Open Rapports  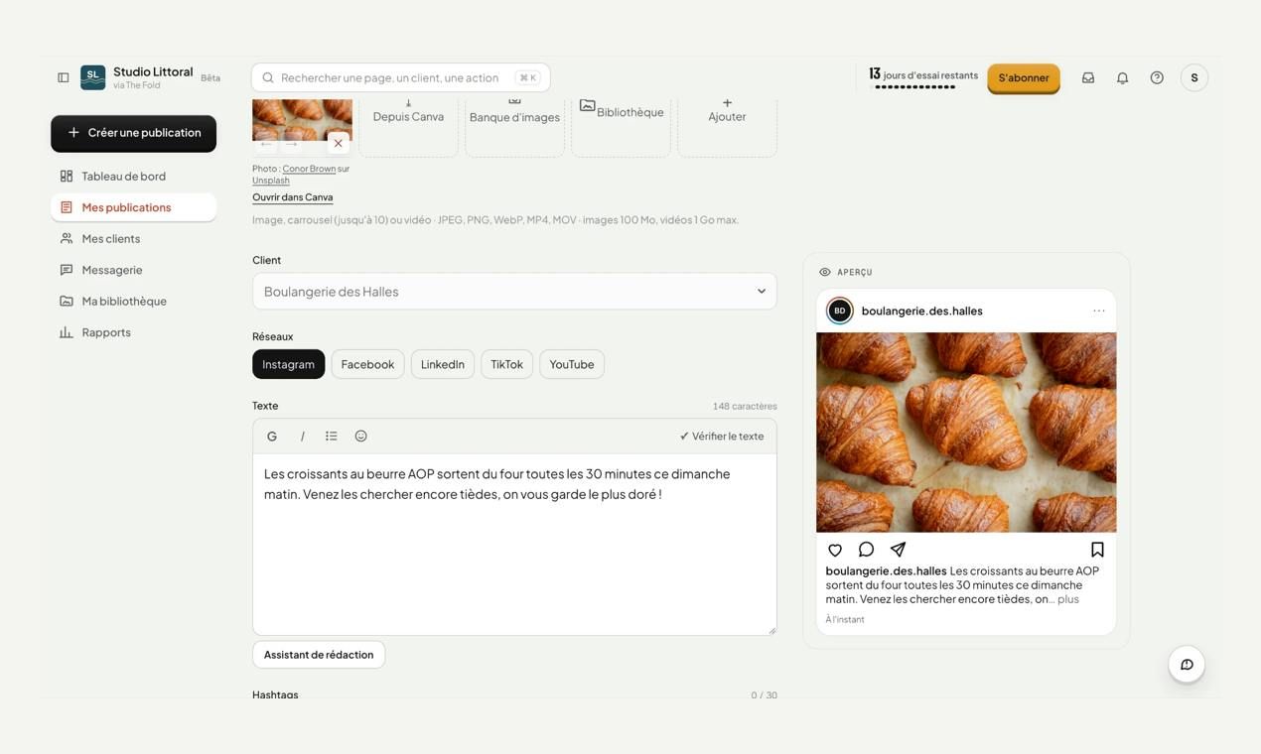[133, 332]
